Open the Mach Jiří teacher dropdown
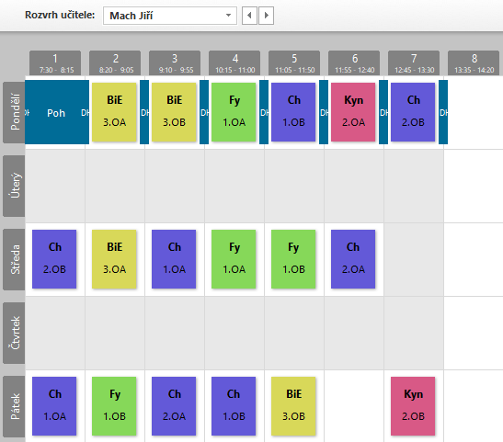Screen dimensions: 503x442 (170, 16)
